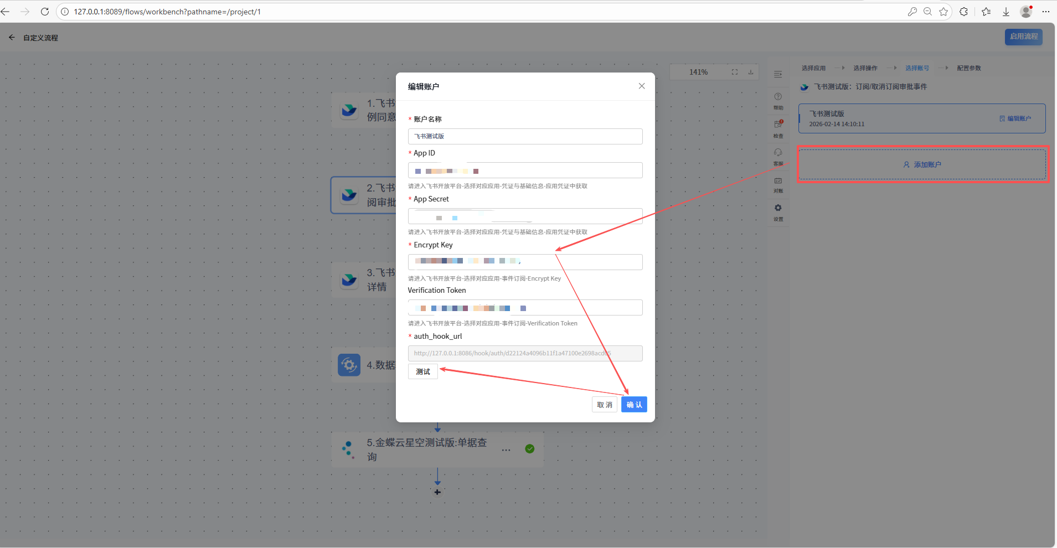
Task: Open the ellipsis menu on step 5 node
Action: (x=506, y=449)
